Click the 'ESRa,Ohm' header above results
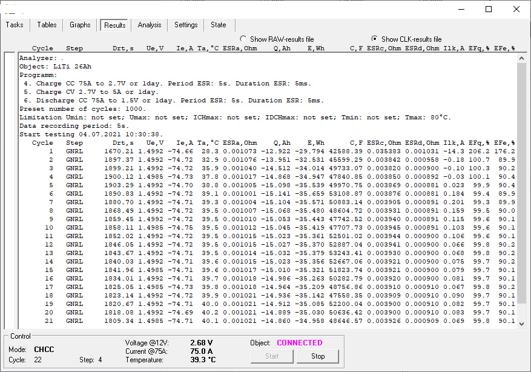The height and width of the screenshot is (372, 531). click(x=240, y=48)
